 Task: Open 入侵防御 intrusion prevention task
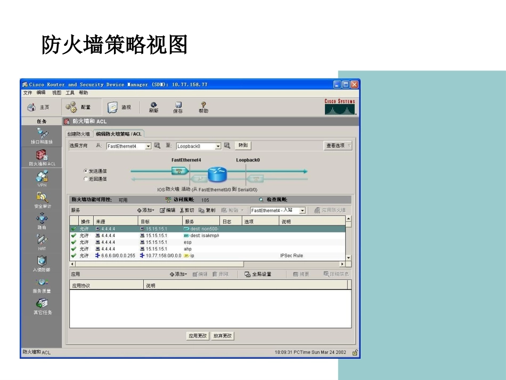pos(42,264)
